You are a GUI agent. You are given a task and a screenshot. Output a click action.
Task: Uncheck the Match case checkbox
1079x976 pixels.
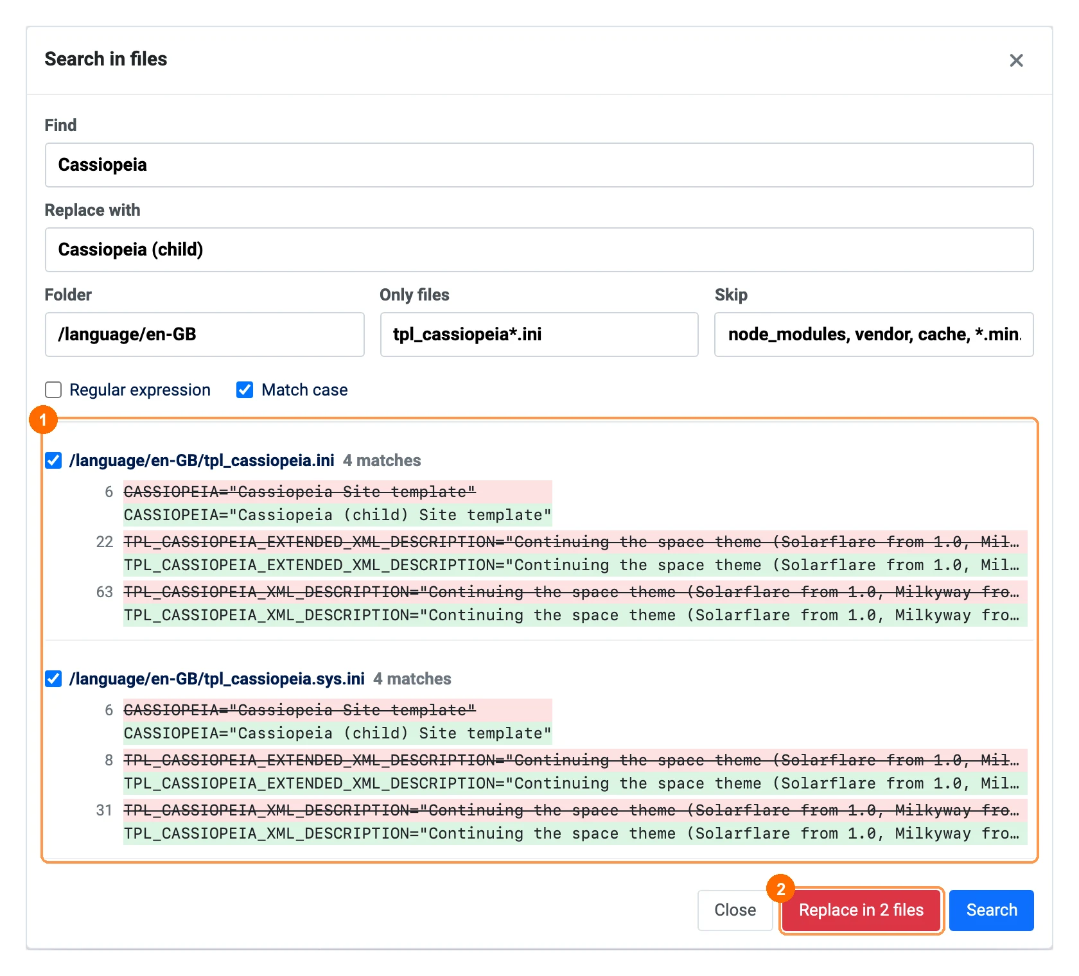point(245,390)
